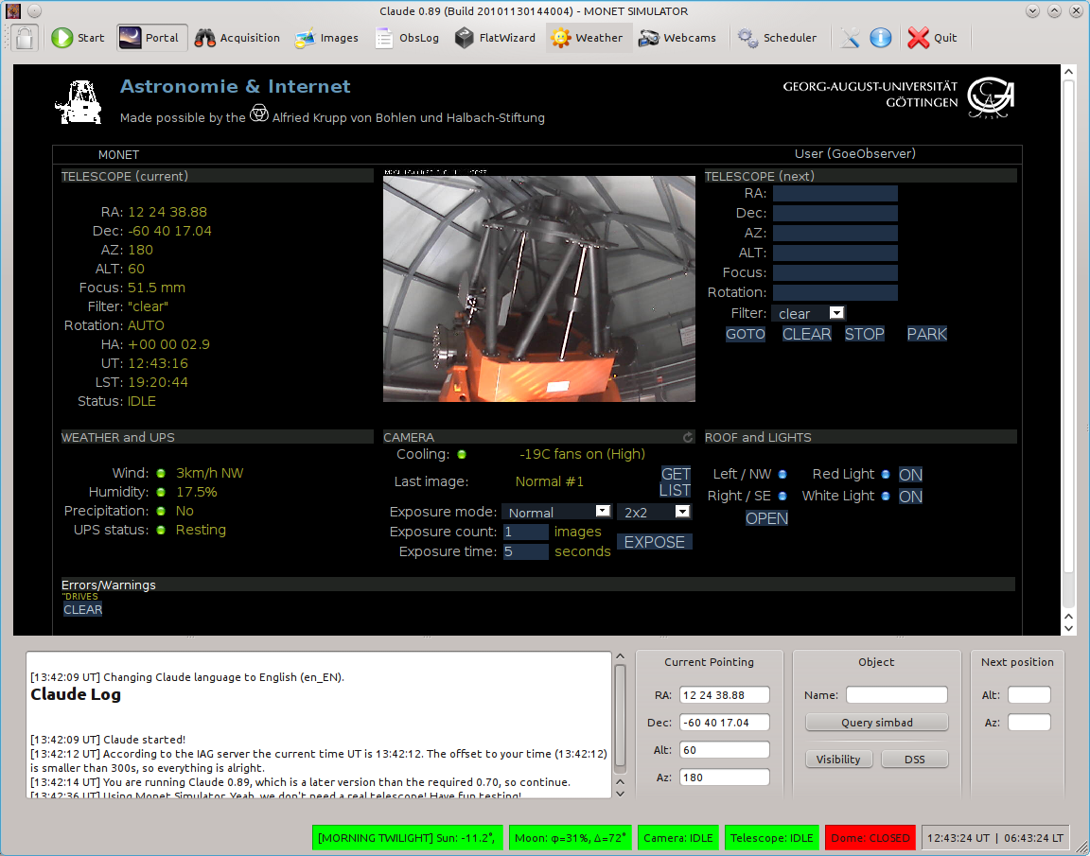Toggle the White Light ON switch
Screen dimensions: 1090x856
(910, 497)
